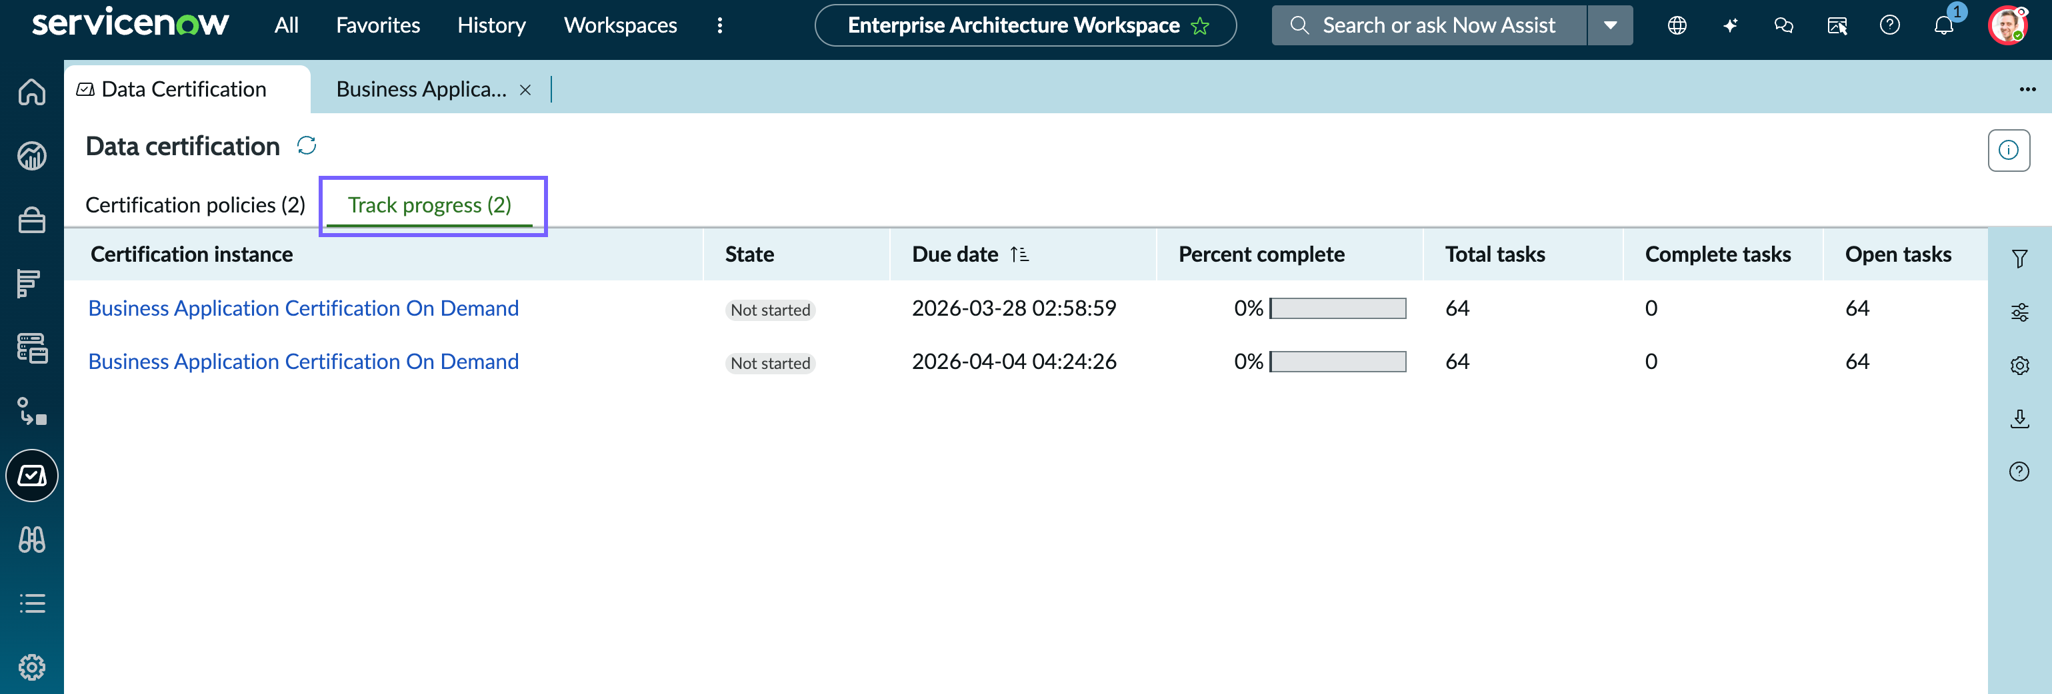Click the info icon button
Image resolution: width=2052 pixels, height=694 pixels.
click(x=2008, y=151)
